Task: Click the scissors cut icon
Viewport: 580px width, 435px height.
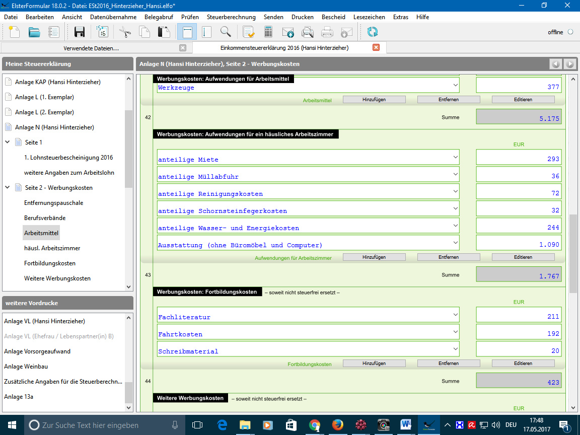Action: pos(125,32)
